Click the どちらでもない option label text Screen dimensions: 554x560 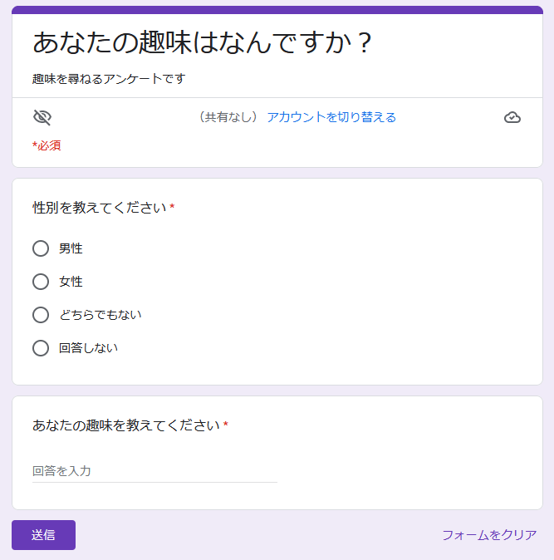point(101,315)
